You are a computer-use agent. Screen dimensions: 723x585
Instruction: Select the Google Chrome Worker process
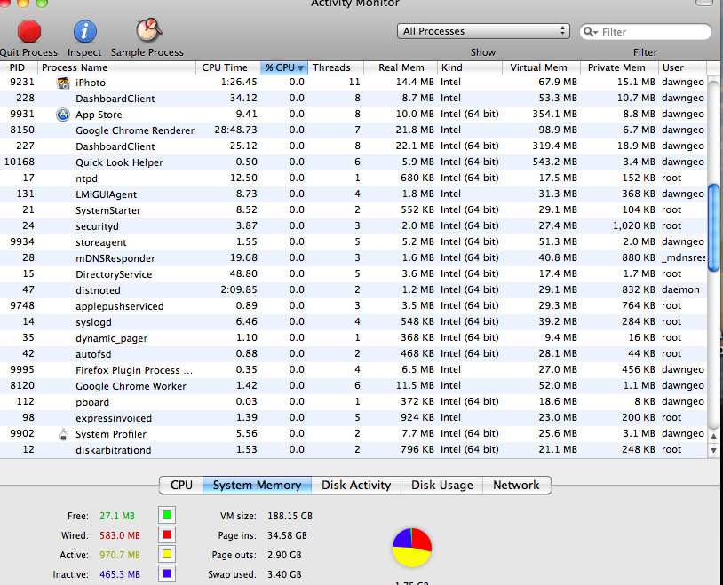[354, 386]
